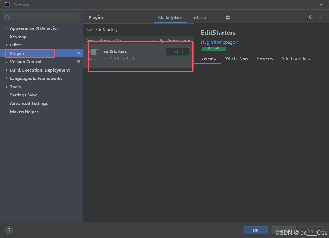Open the What's New tab
Viewport: 329px width, 238px height.
coord(236,58)
